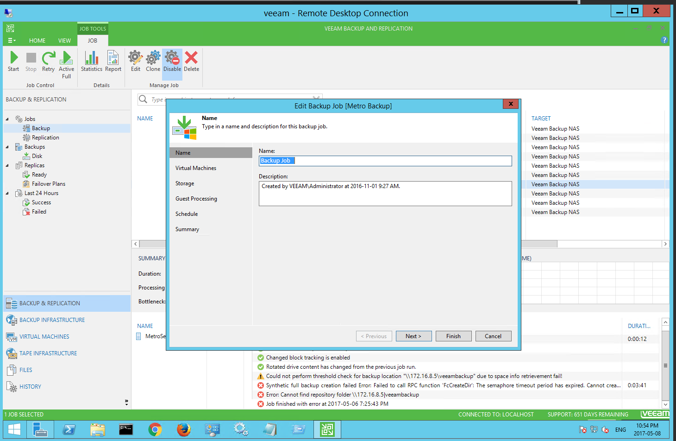Image resolution: width=676 pixels, height=441 pixels.
Task: Switch to the VIEW ribbon tab
Action: point(64,40)
